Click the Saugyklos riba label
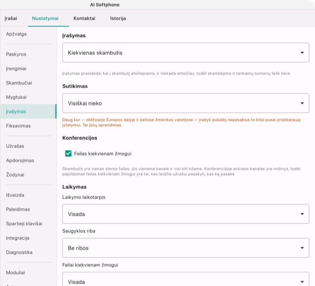The width and height of the screenshot is (315, 286). (79, 231)
